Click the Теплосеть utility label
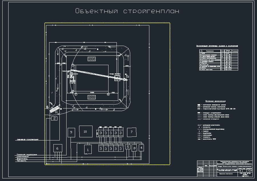The height and width of the screenshot is (181, 257). (x=22, y=161)
